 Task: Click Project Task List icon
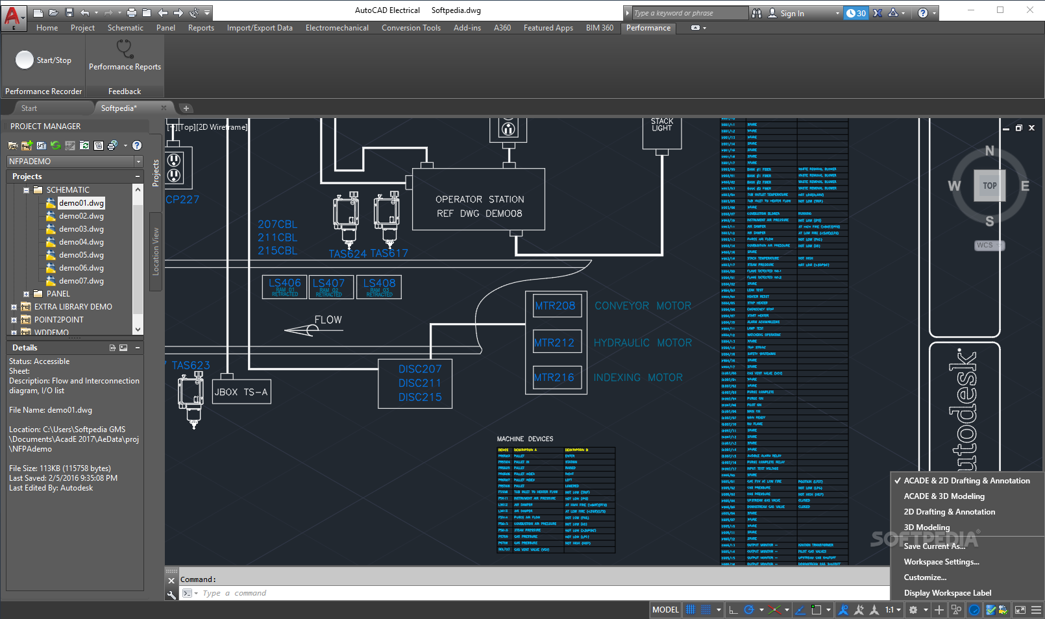(70, 145)
